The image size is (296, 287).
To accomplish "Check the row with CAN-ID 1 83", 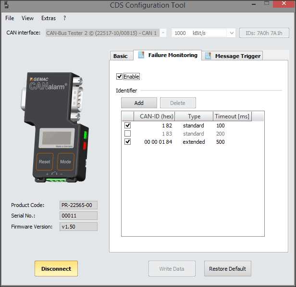I will click(x=128, y=134).
